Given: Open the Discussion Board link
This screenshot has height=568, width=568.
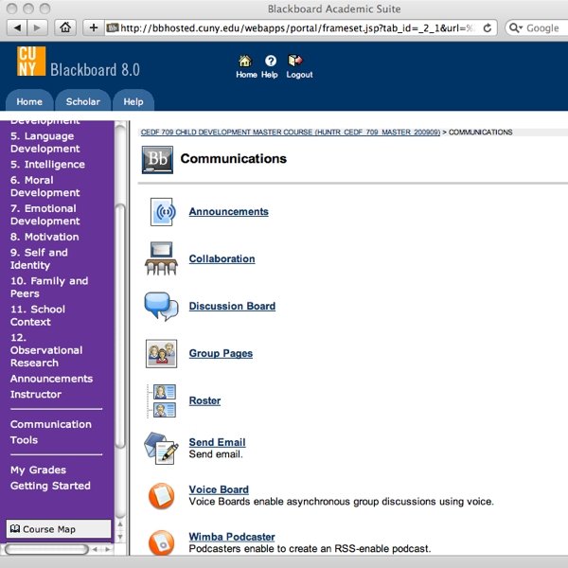Looking at the screenshot, I should coord(232,306).
